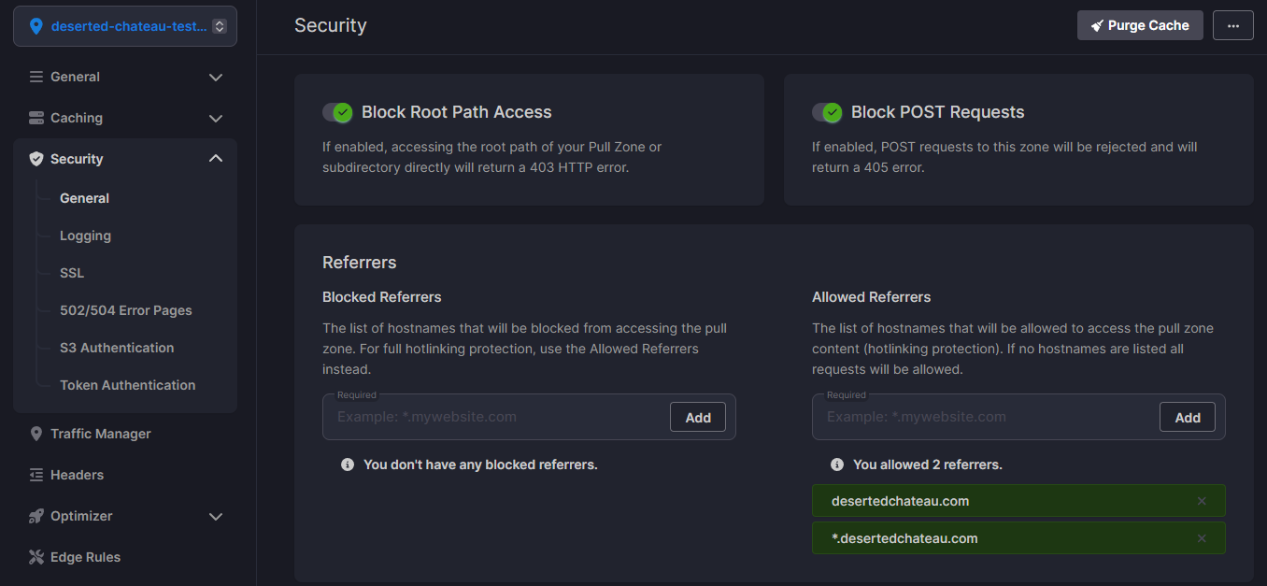The height and width of the screenshot is (586, 1267).
Task: Click the Traffic Manager pin icon
Action: [36, 434]
